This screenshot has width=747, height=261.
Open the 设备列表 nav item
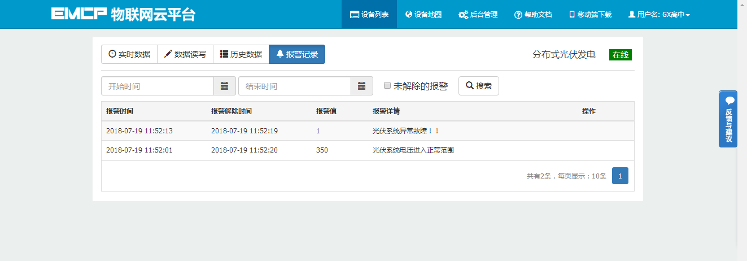[x=369, y=14]
